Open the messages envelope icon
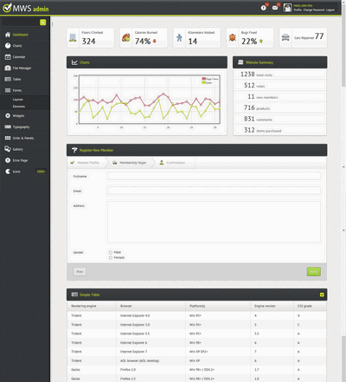Viewport: 346px width, 382px height. point(275,8)
